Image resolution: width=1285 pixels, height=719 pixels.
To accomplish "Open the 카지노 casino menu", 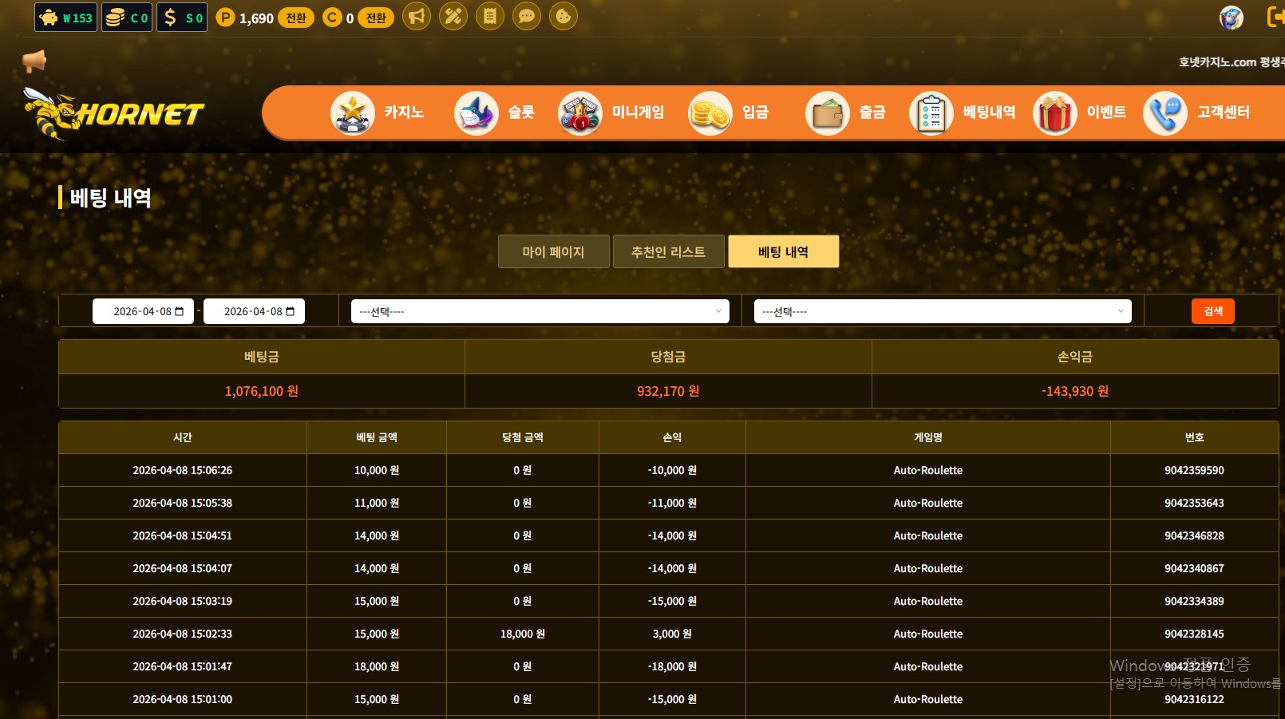I will coord(378,113).
